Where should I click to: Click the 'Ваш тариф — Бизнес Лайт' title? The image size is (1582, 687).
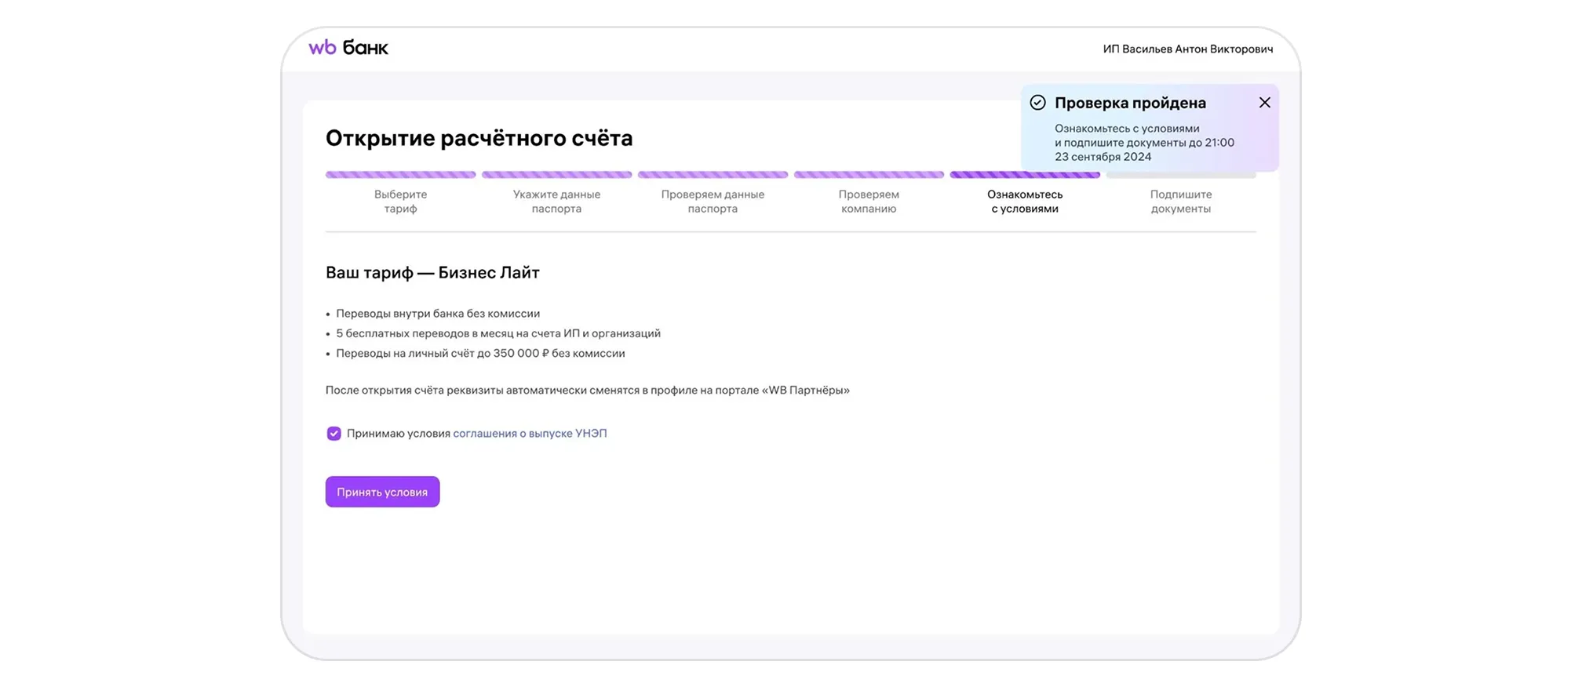(432, 273)
